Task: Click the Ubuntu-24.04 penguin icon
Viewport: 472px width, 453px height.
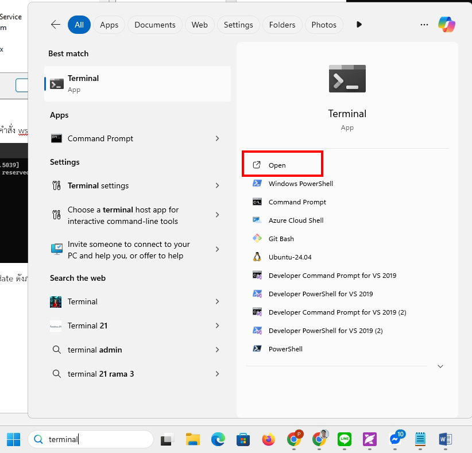Action: pos(257,257)
